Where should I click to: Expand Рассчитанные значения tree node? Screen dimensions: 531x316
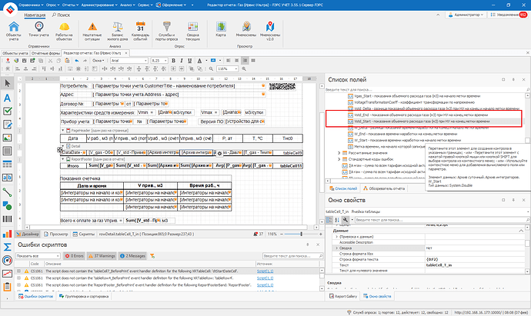pos(339,153)
